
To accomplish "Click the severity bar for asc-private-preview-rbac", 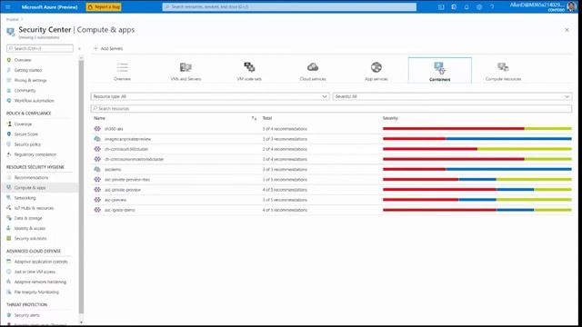I will coord(477,180).
